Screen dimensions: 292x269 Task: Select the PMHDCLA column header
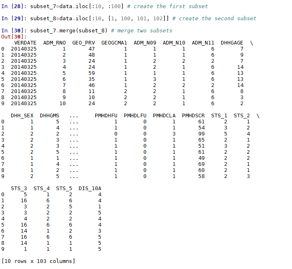tap(164, 116)
